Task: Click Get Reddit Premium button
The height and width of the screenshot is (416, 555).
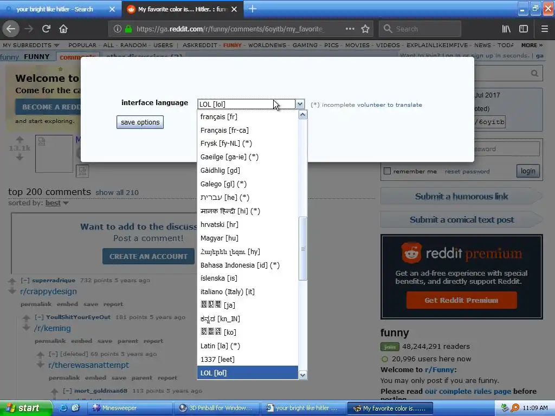Action: 462,300
